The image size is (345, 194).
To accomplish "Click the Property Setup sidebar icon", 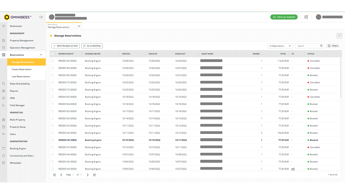I will click(x=4, y=127).
